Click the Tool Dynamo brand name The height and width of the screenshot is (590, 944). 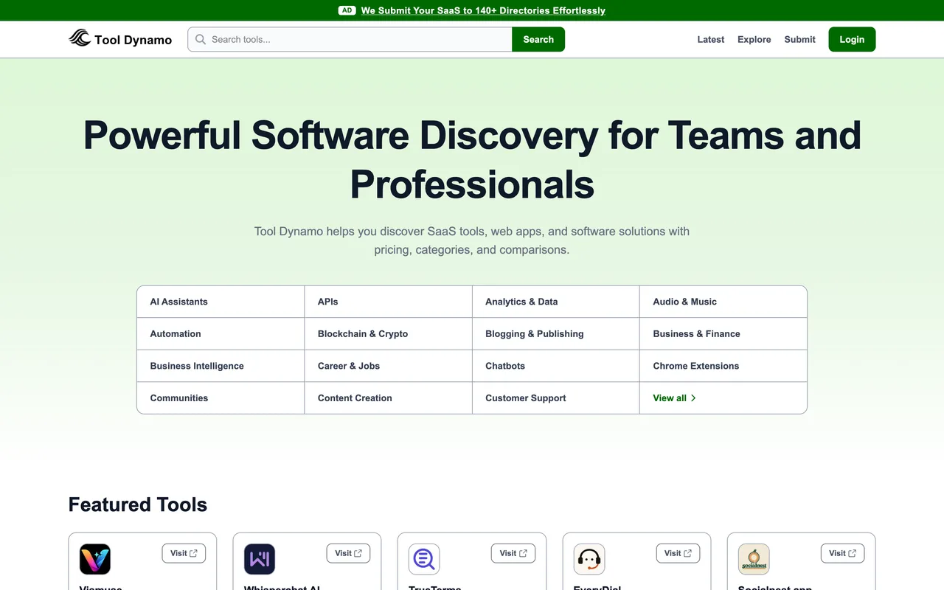[133, 40]
